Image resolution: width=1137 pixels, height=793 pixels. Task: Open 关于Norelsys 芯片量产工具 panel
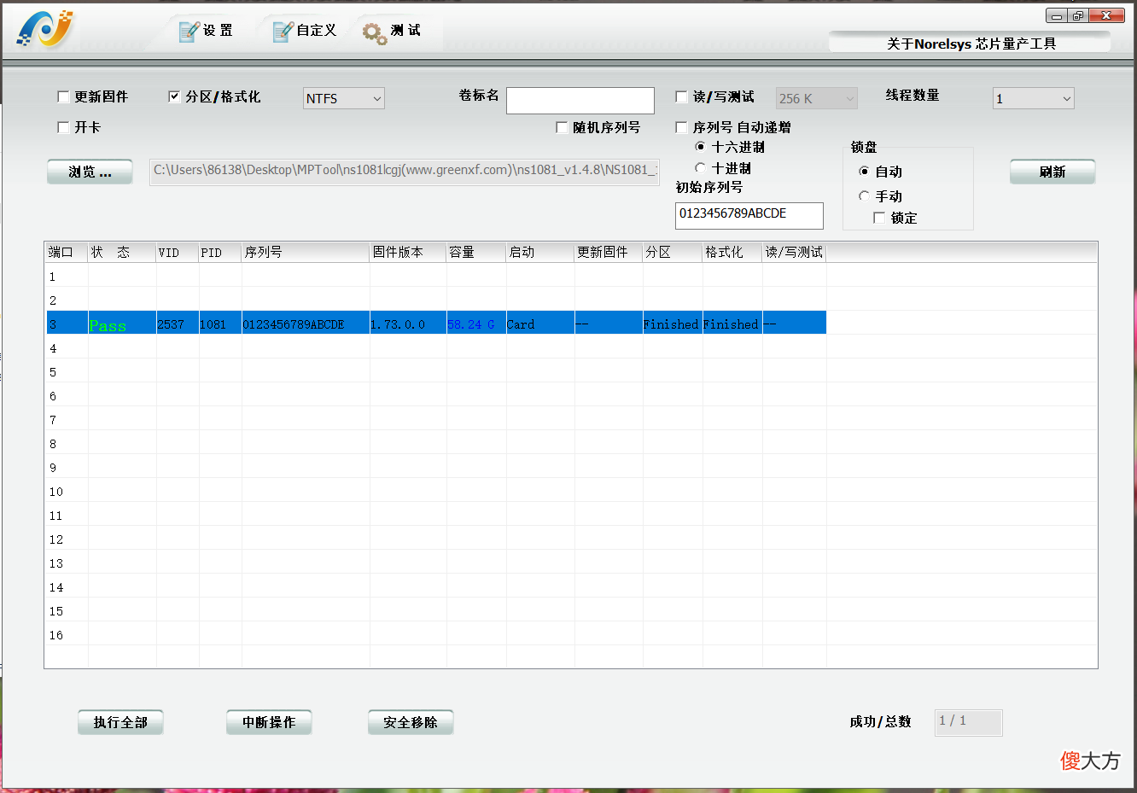[971, 43]
